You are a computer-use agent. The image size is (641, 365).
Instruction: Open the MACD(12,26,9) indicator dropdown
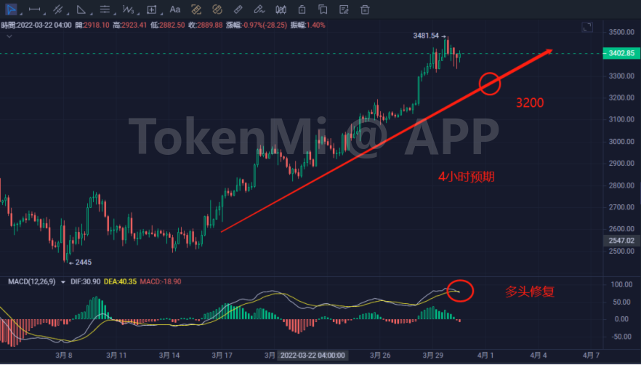click(x=63, y=282)
